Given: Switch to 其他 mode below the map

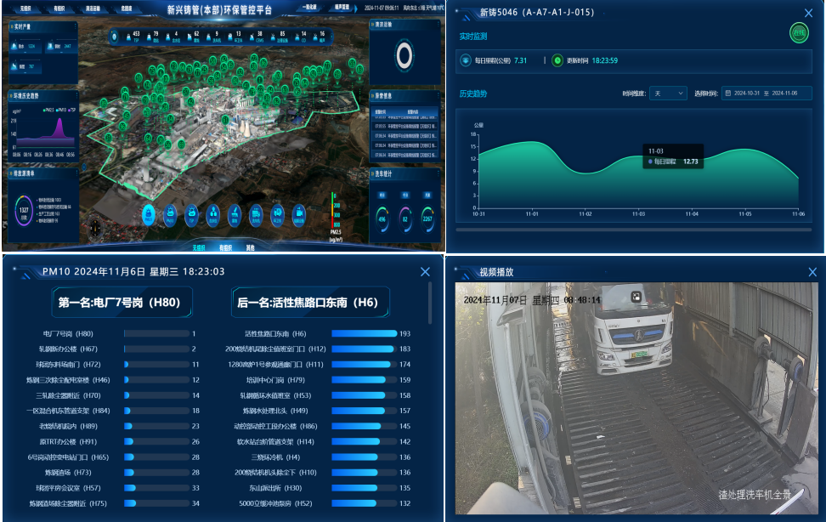Looking at the screenshot, I should (x=249, y=247).
